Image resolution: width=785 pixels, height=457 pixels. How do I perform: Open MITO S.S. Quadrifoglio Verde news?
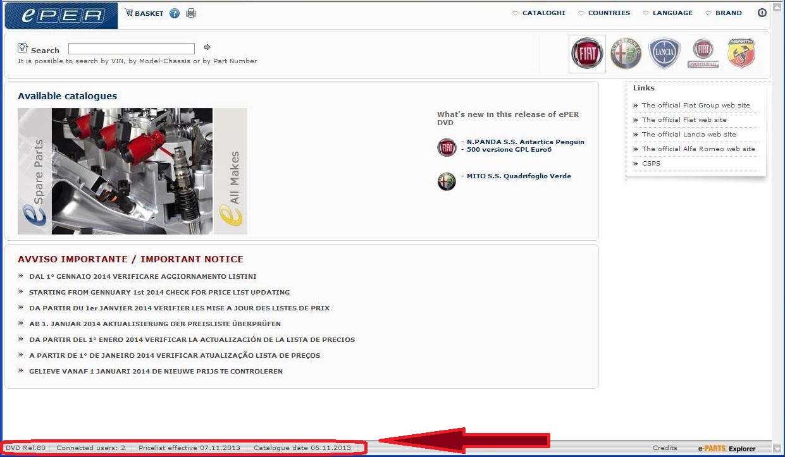click(x=518, y=176)
